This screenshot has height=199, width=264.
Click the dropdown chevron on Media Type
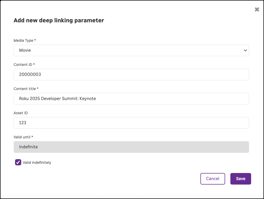[x=245, y=50]
